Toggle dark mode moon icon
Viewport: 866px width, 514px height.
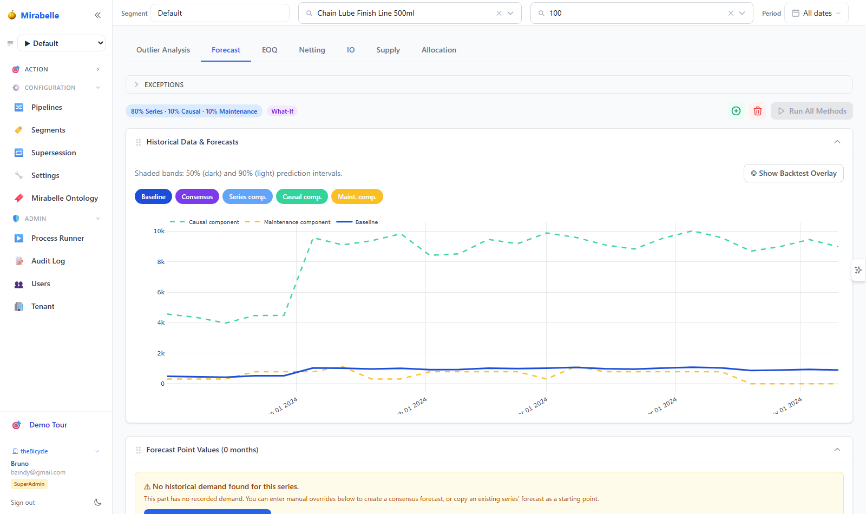point(98,502)
